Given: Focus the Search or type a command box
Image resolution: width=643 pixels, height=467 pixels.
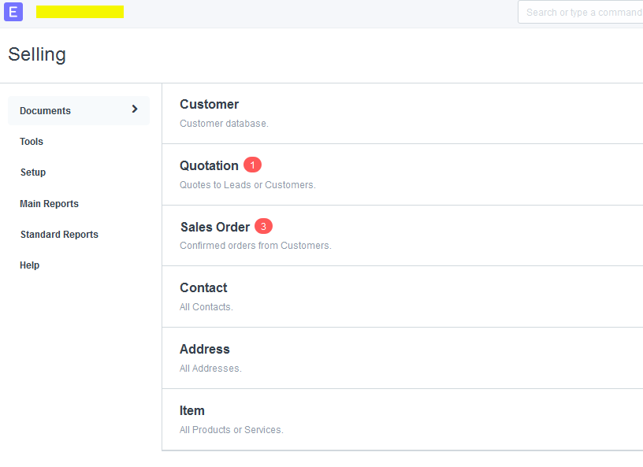Looking at the screenshot, I should click(580, 13).
